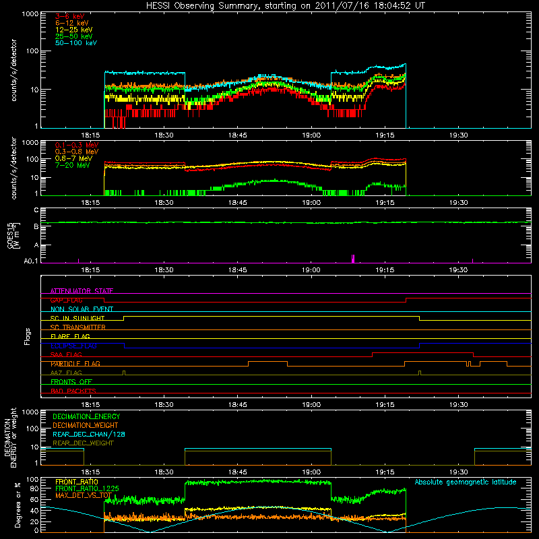The height and width of the screenshot is (539, 539).
Task: Click the 0.8-7 MeV legend entry
Action: click(73, 158)
